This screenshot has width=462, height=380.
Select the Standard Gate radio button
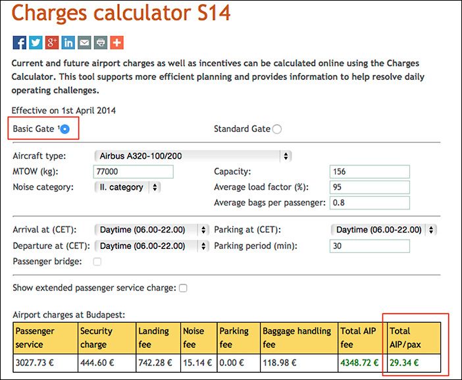click(x=277, y=129)
